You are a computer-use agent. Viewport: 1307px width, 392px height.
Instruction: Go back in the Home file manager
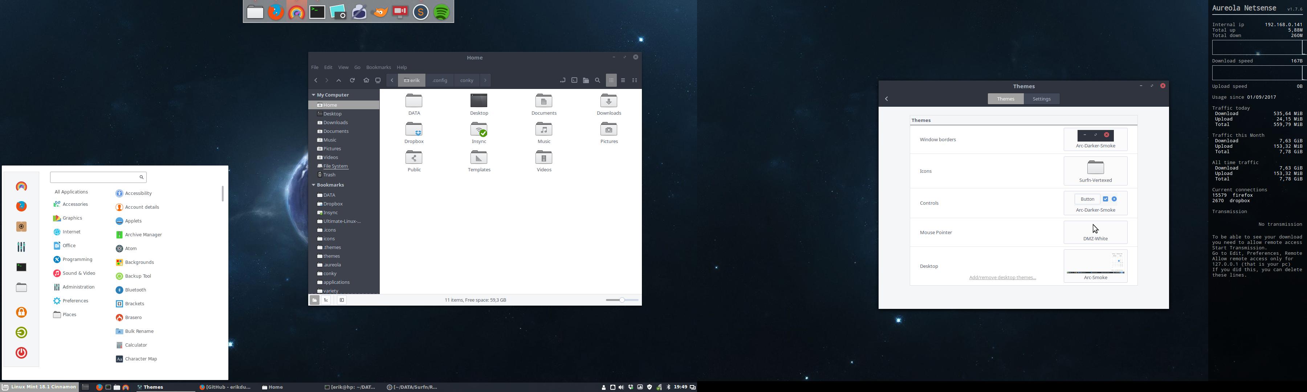pos(315,81)
